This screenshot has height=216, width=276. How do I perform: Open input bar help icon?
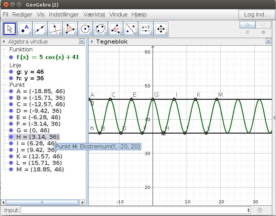click(260, 210)
